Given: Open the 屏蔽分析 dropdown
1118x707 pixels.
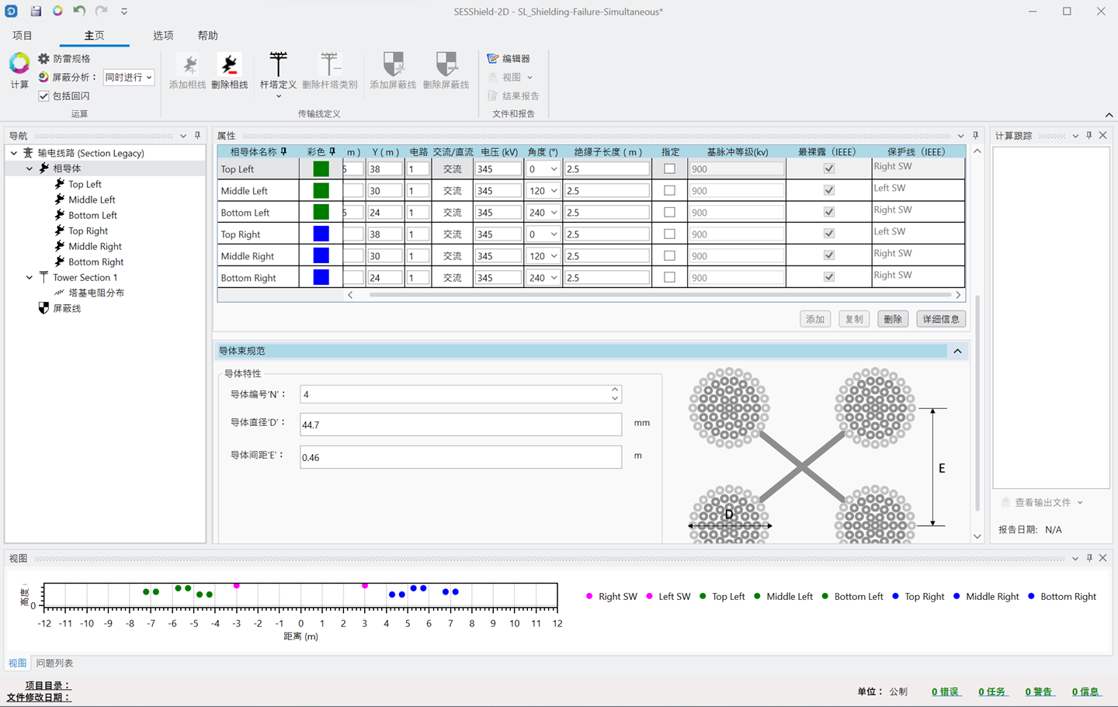Looking at the screenshot, I should coord(129,78).
